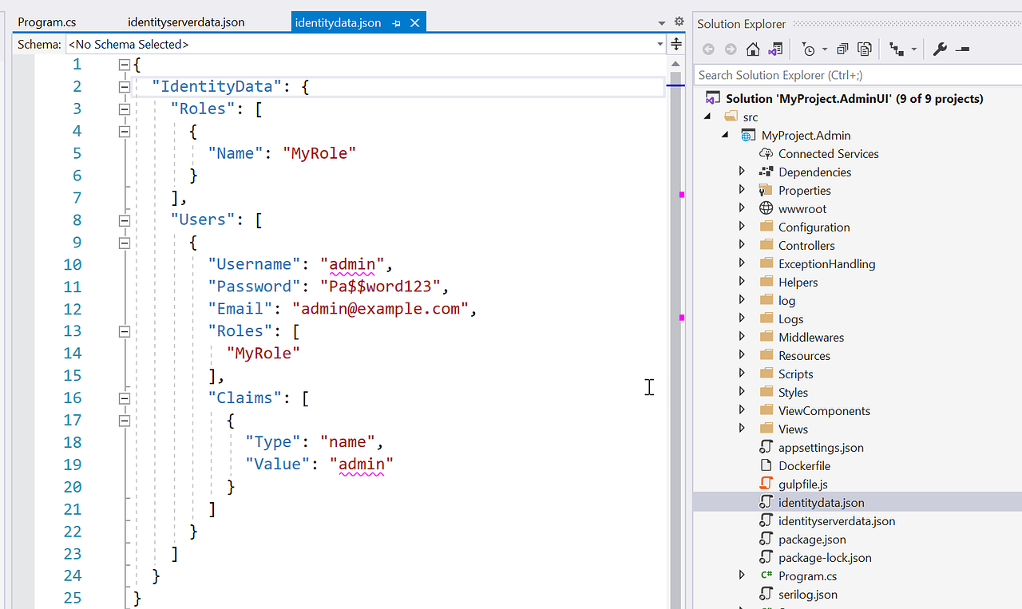
Task: Collapse all nodes in Solution Explorer
Action: (x=842, y=49)
